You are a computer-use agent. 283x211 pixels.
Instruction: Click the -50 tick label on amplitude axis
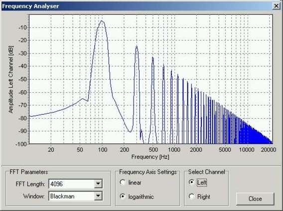[x=22, y=79]
